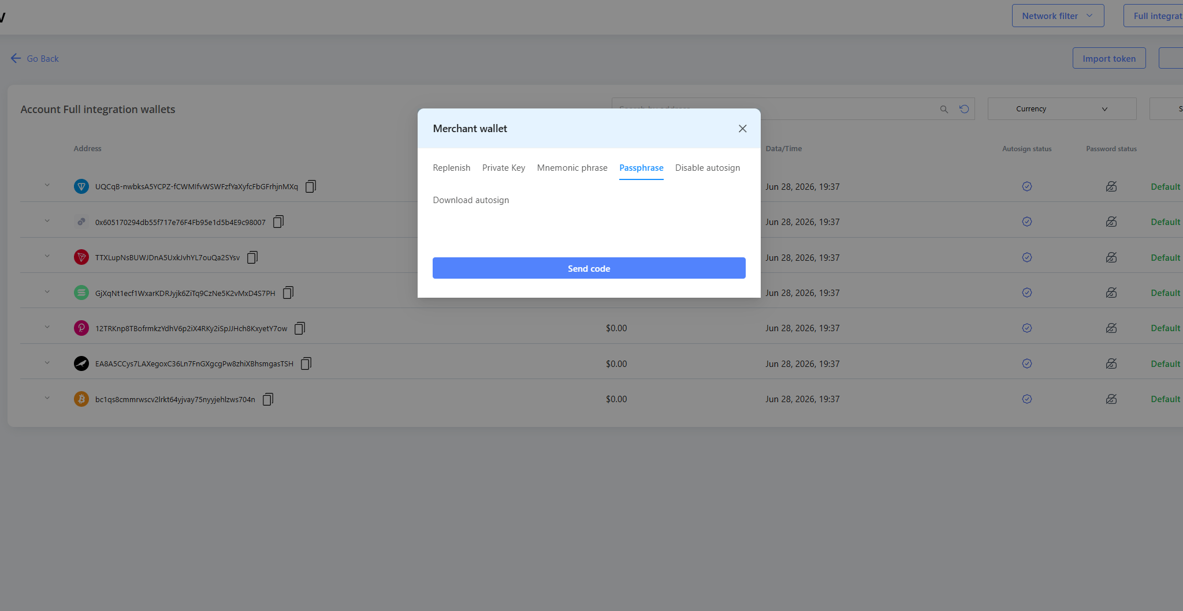Close the Merchant wallet dialog
Image resolution: width=1183 pixels, height=611 pixels.
click(x=743, y=129)
